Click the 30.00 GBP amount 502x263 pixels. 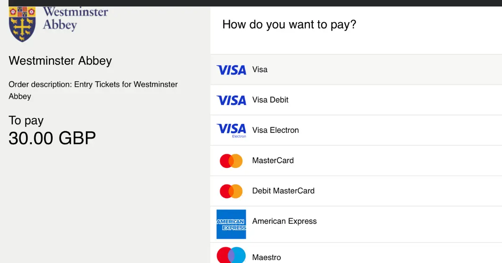52,138
